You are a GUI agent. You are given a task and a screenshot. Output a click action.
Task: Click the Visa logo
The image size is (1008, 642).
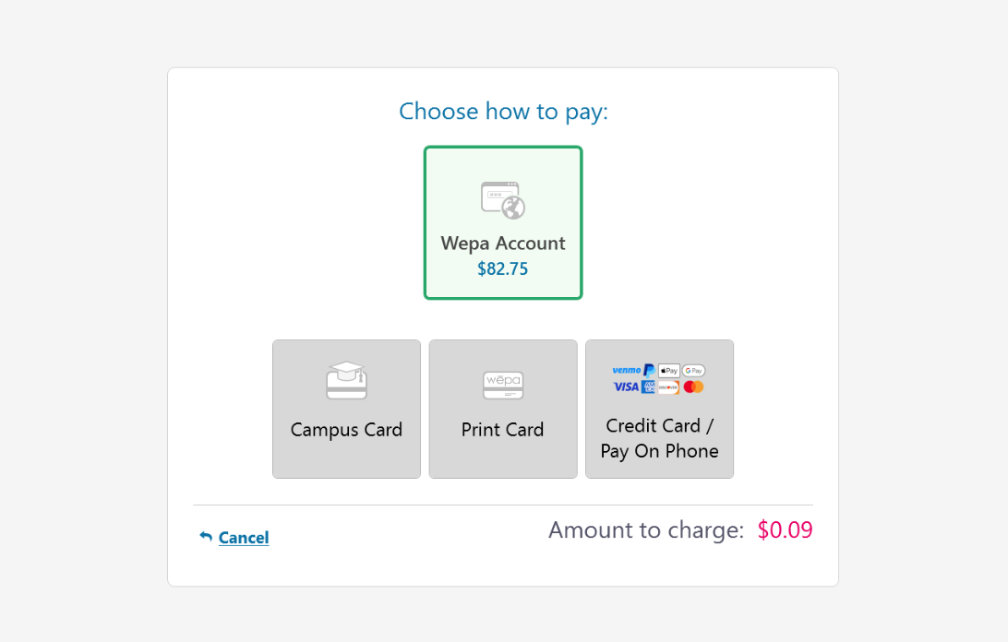626,386
